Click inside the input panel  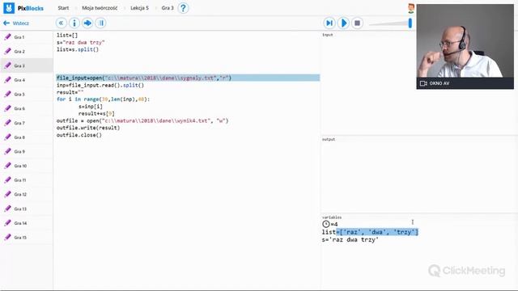(368, 84)
